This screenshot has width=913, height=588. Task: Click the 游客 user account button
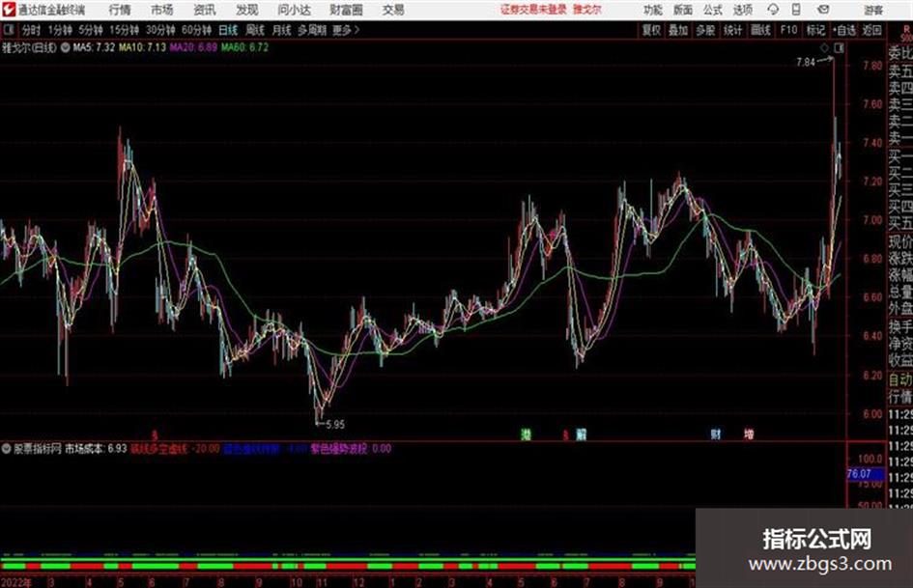pos(872,10)
